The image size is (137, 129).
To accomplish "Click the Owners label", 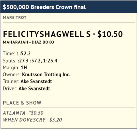I will pyautogui.click(x=12, y=75).
